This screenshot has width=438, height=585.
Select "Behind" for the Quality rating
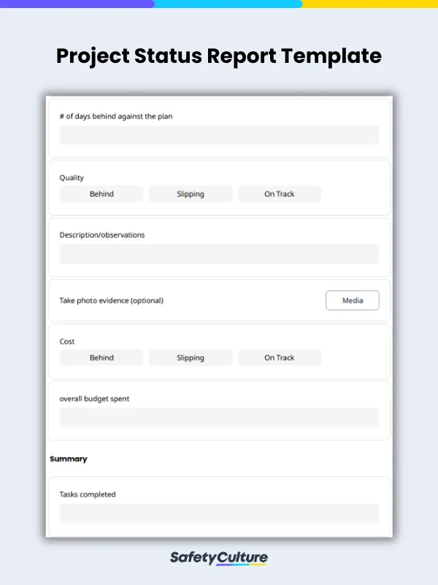101,194
